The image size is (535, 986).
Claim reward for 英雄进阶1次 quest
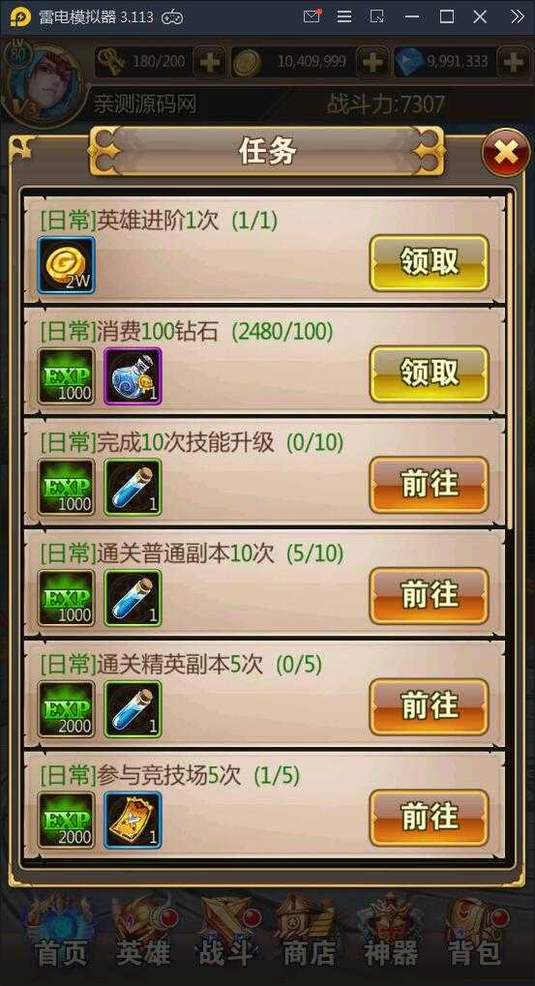pyautogui.click(x=429, y=263)
